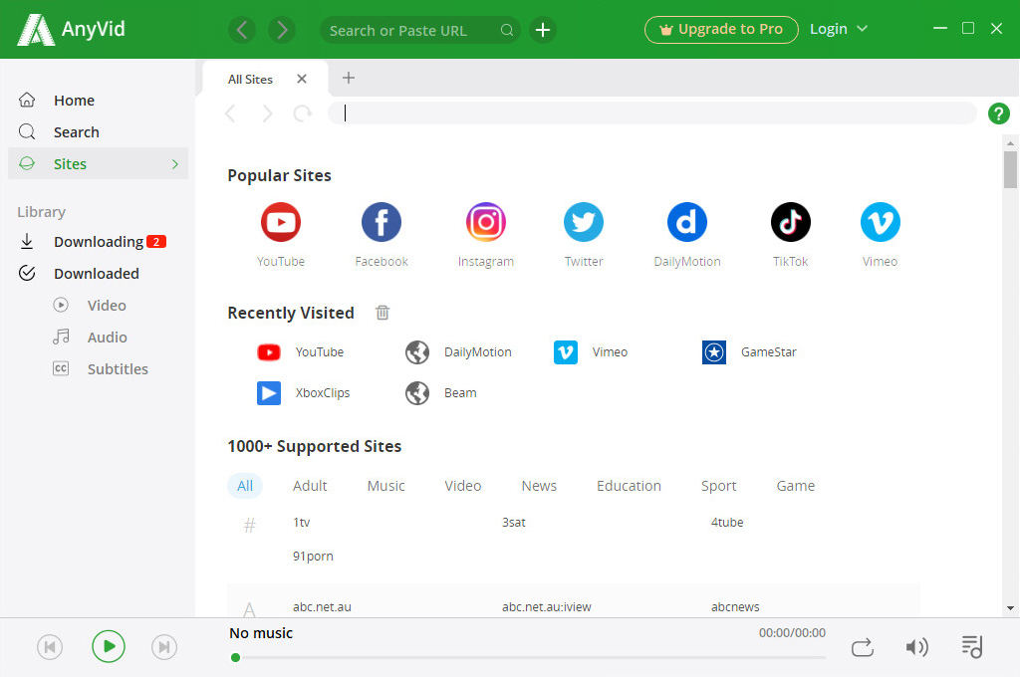Viewport: 1020px width, 677px height.
Task: Open Twitter from Popular Sites
Action: 584,222
